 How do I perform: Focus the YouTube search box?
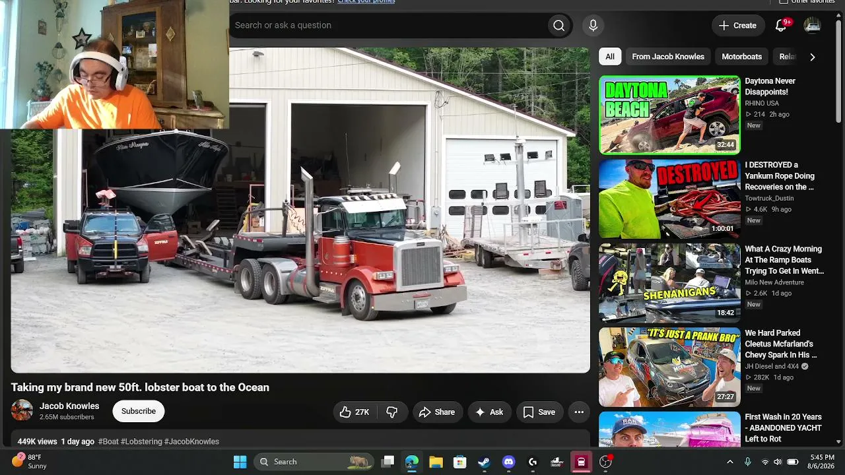[388, 25]
